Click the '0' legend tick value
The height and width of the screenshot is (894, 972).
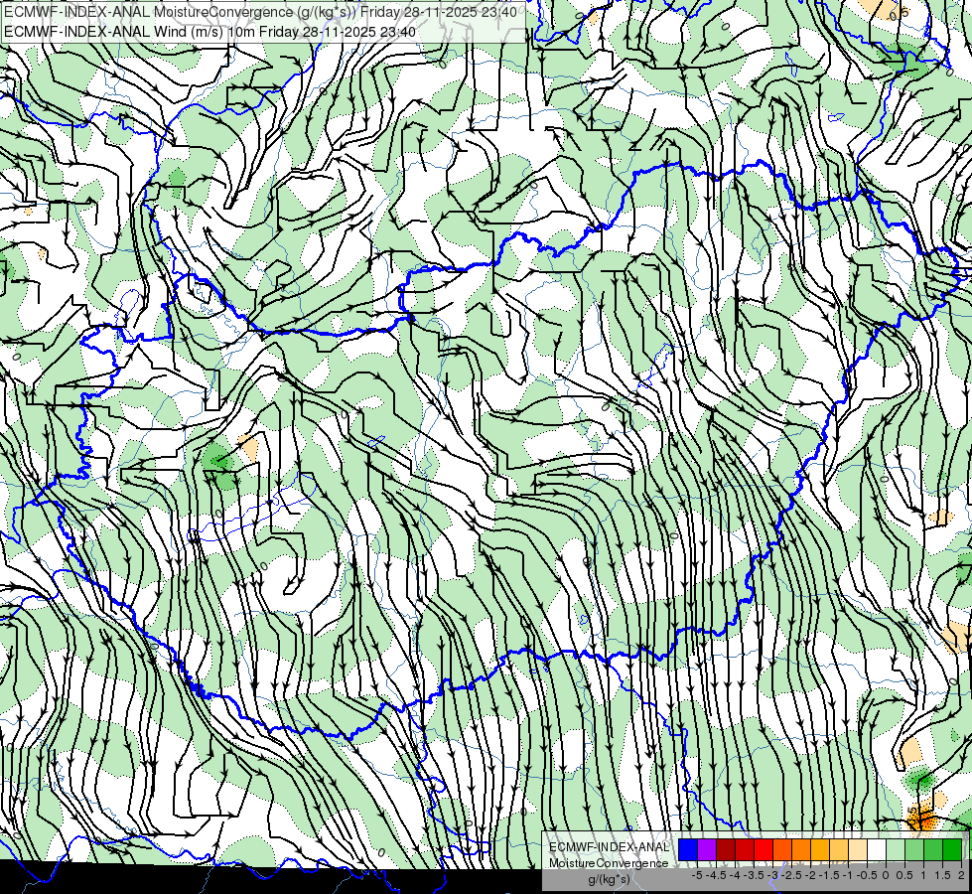[x=886, y=875]
